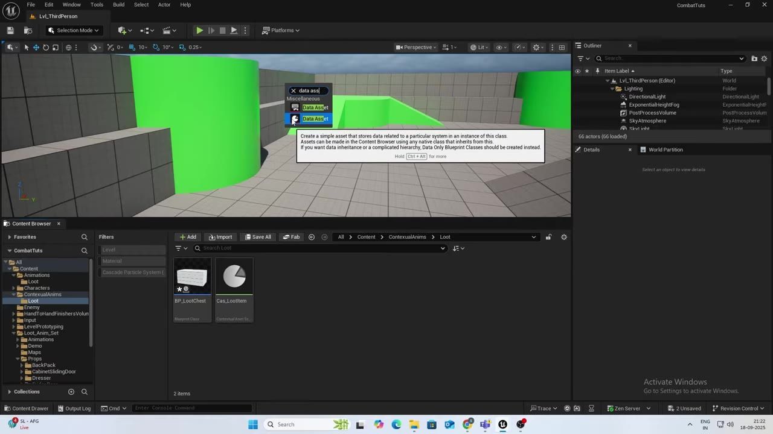
Task: Toggle grid snapping in the viewport toolbar
Action: (x=132, y=47)
